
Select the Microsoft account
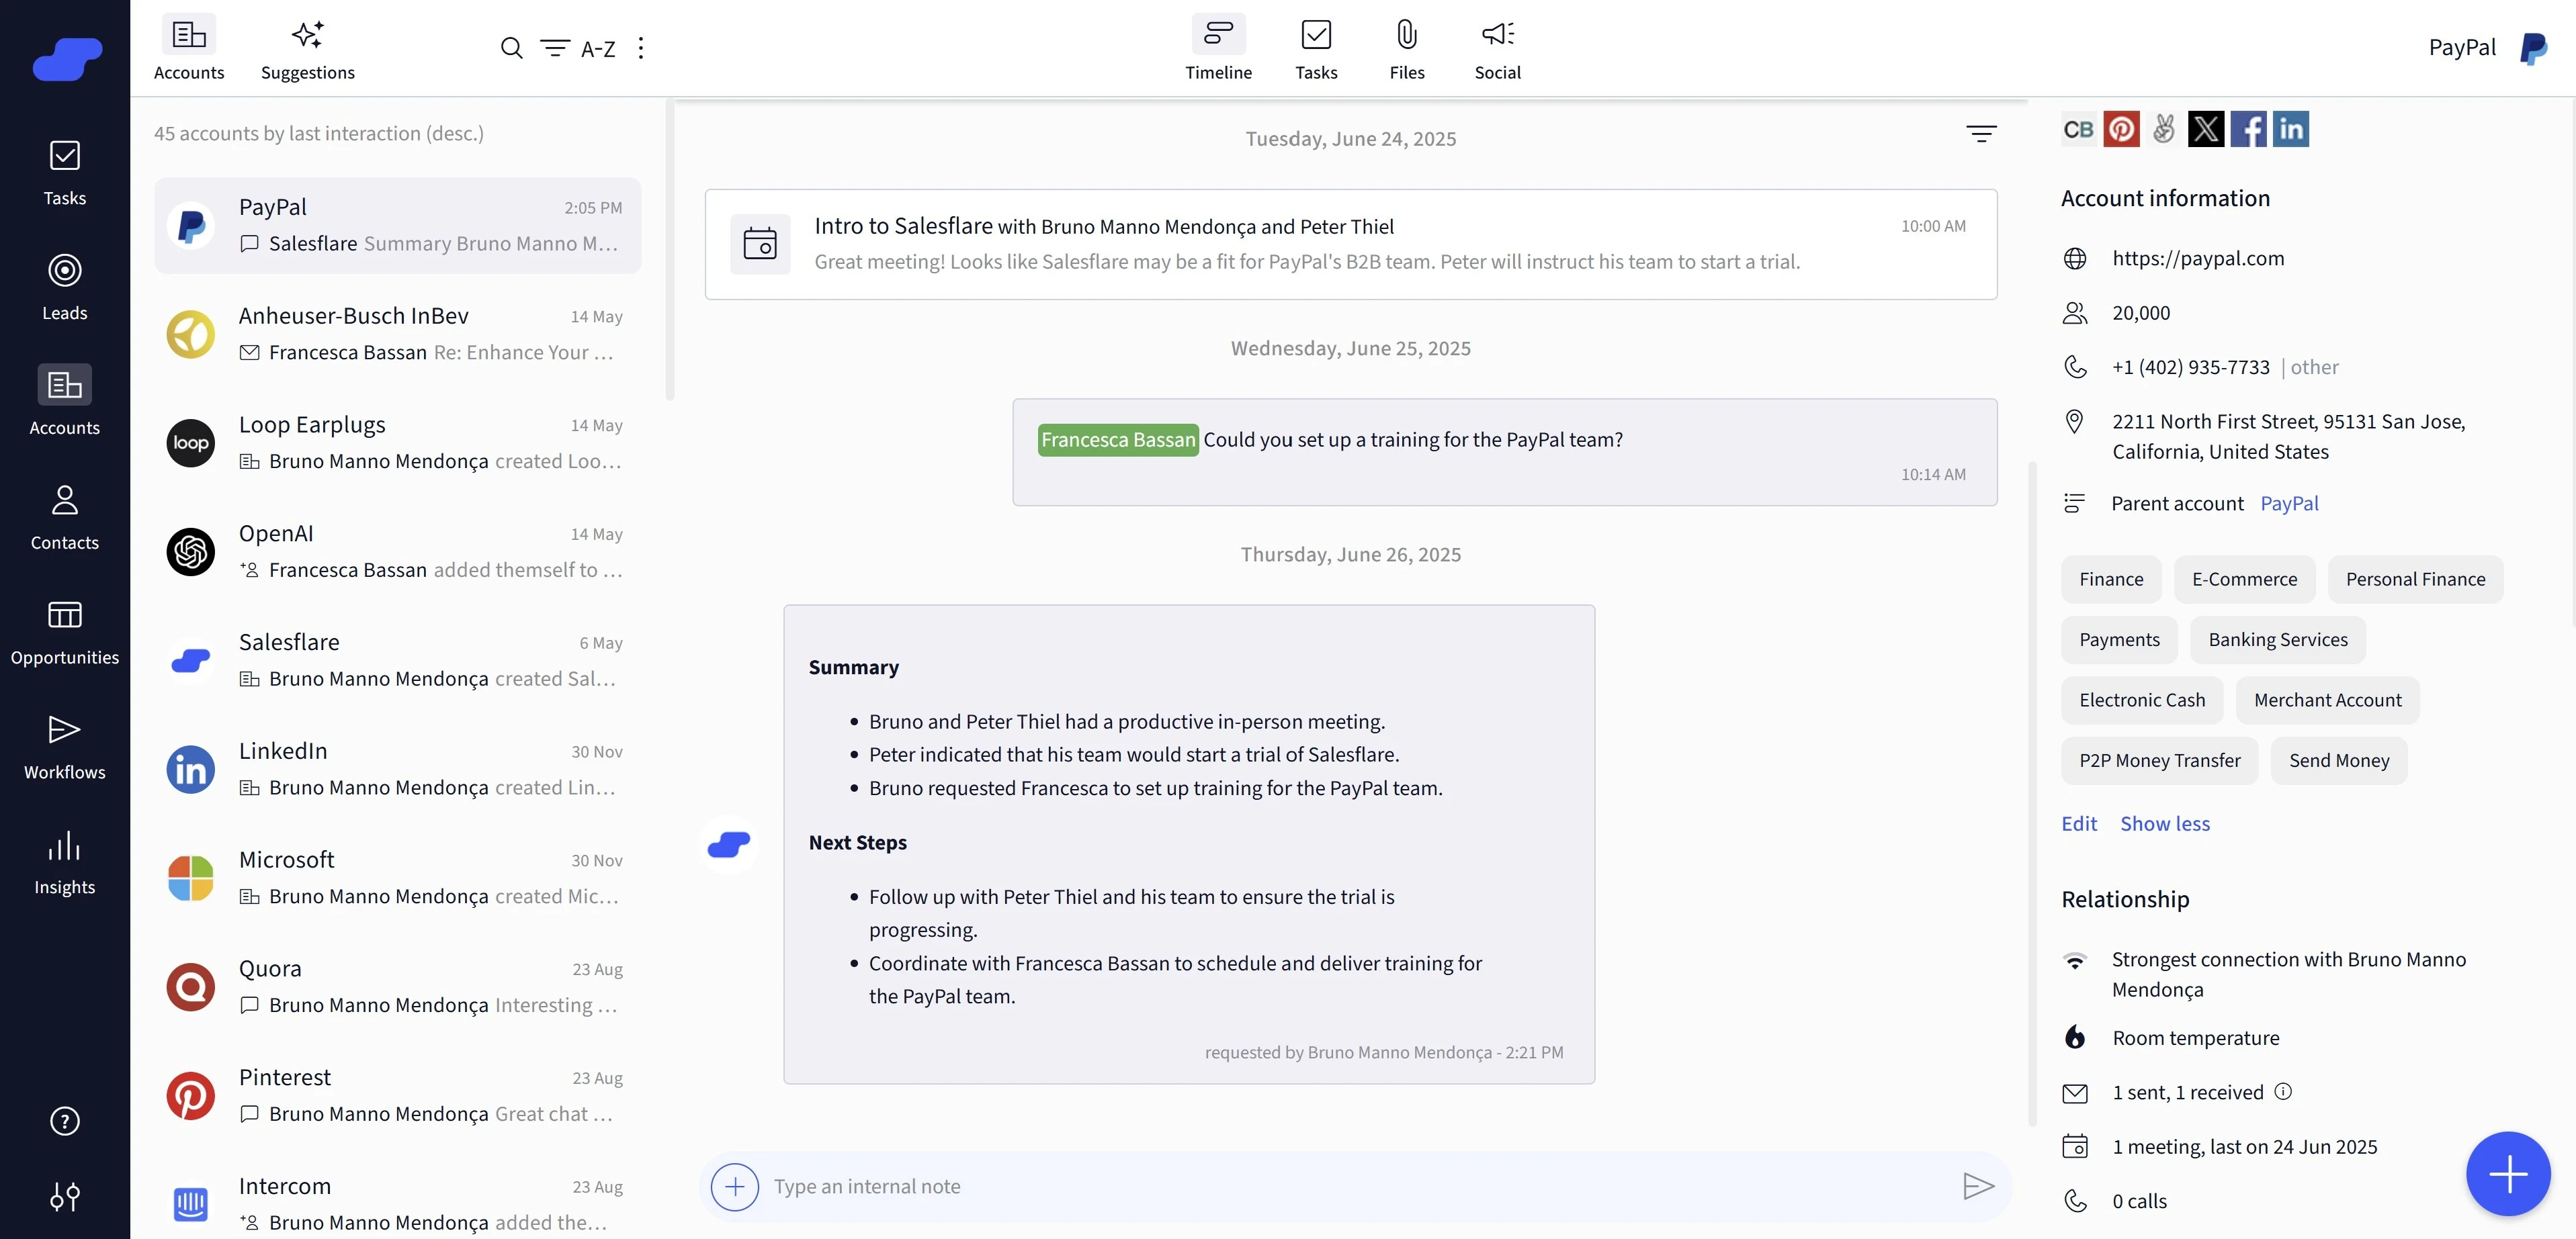coord(398,879)
